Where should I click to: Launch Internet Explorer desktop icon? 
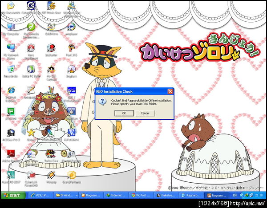(11, 94)
